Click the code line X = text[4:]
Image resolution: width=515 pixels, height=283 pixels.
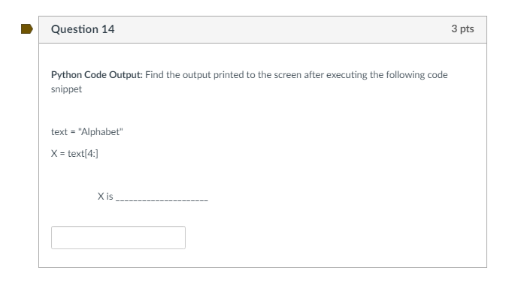click(74, 153)
